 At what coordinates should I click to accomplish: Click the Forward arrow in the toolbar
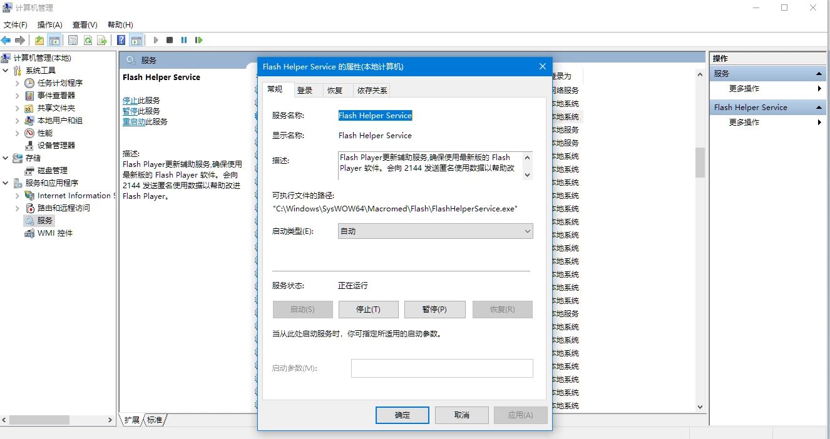[x=20, y=40]
